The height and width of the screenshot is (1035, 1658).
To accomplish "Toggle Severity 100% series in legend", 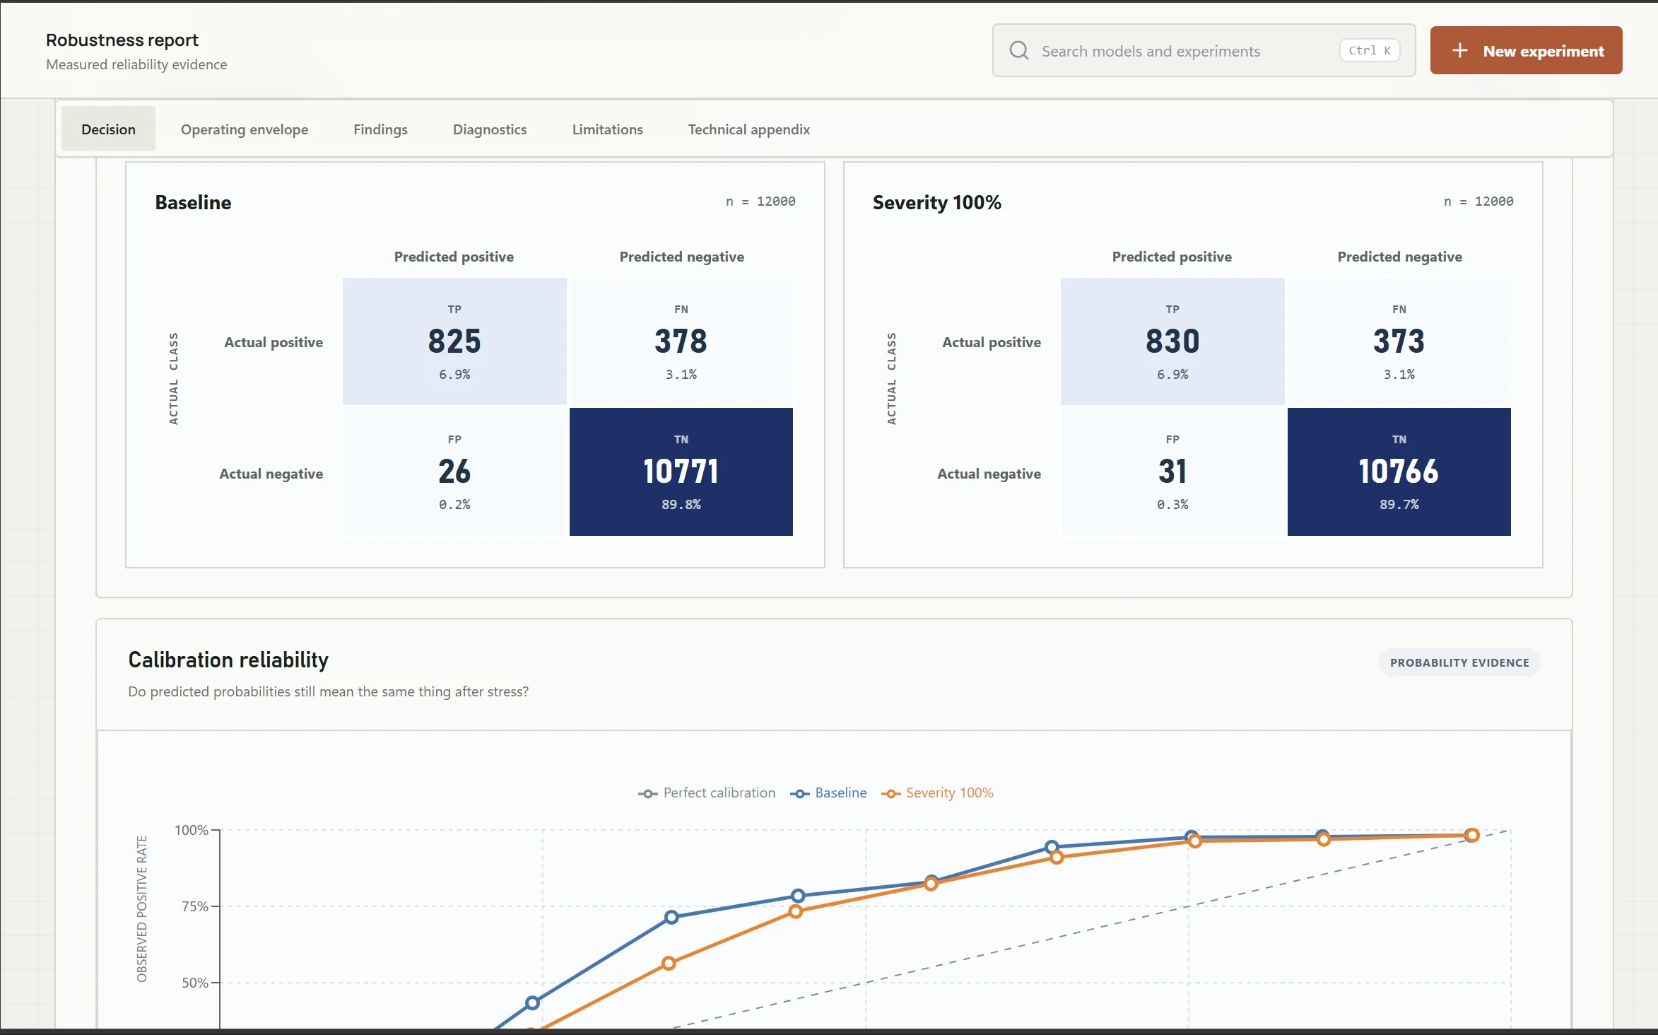I will point(937,793).
